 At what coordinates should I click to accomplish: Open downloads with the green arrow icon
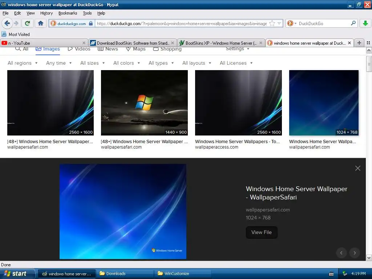coord(365,23)
